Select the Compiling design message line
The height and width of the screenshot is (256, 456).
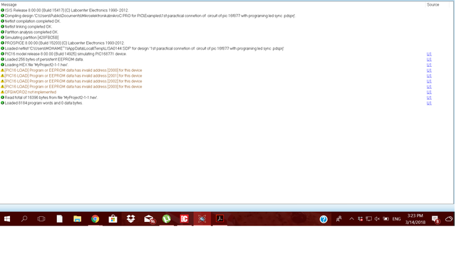pyautogui.click(x=150, y=16)
